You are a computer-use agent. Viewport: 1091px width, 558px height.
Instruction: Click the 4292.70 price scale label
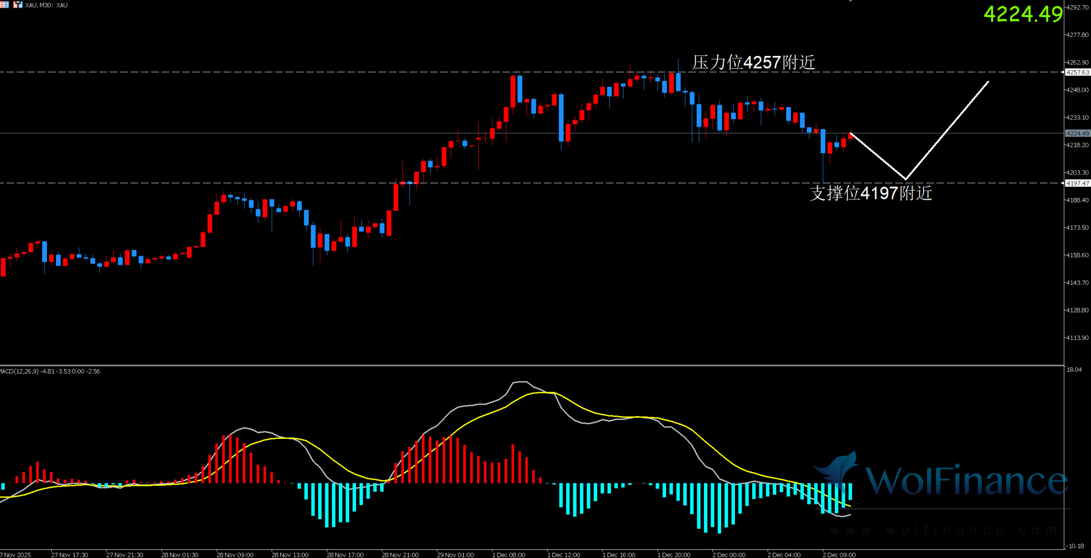click(x=1077, y=8)
